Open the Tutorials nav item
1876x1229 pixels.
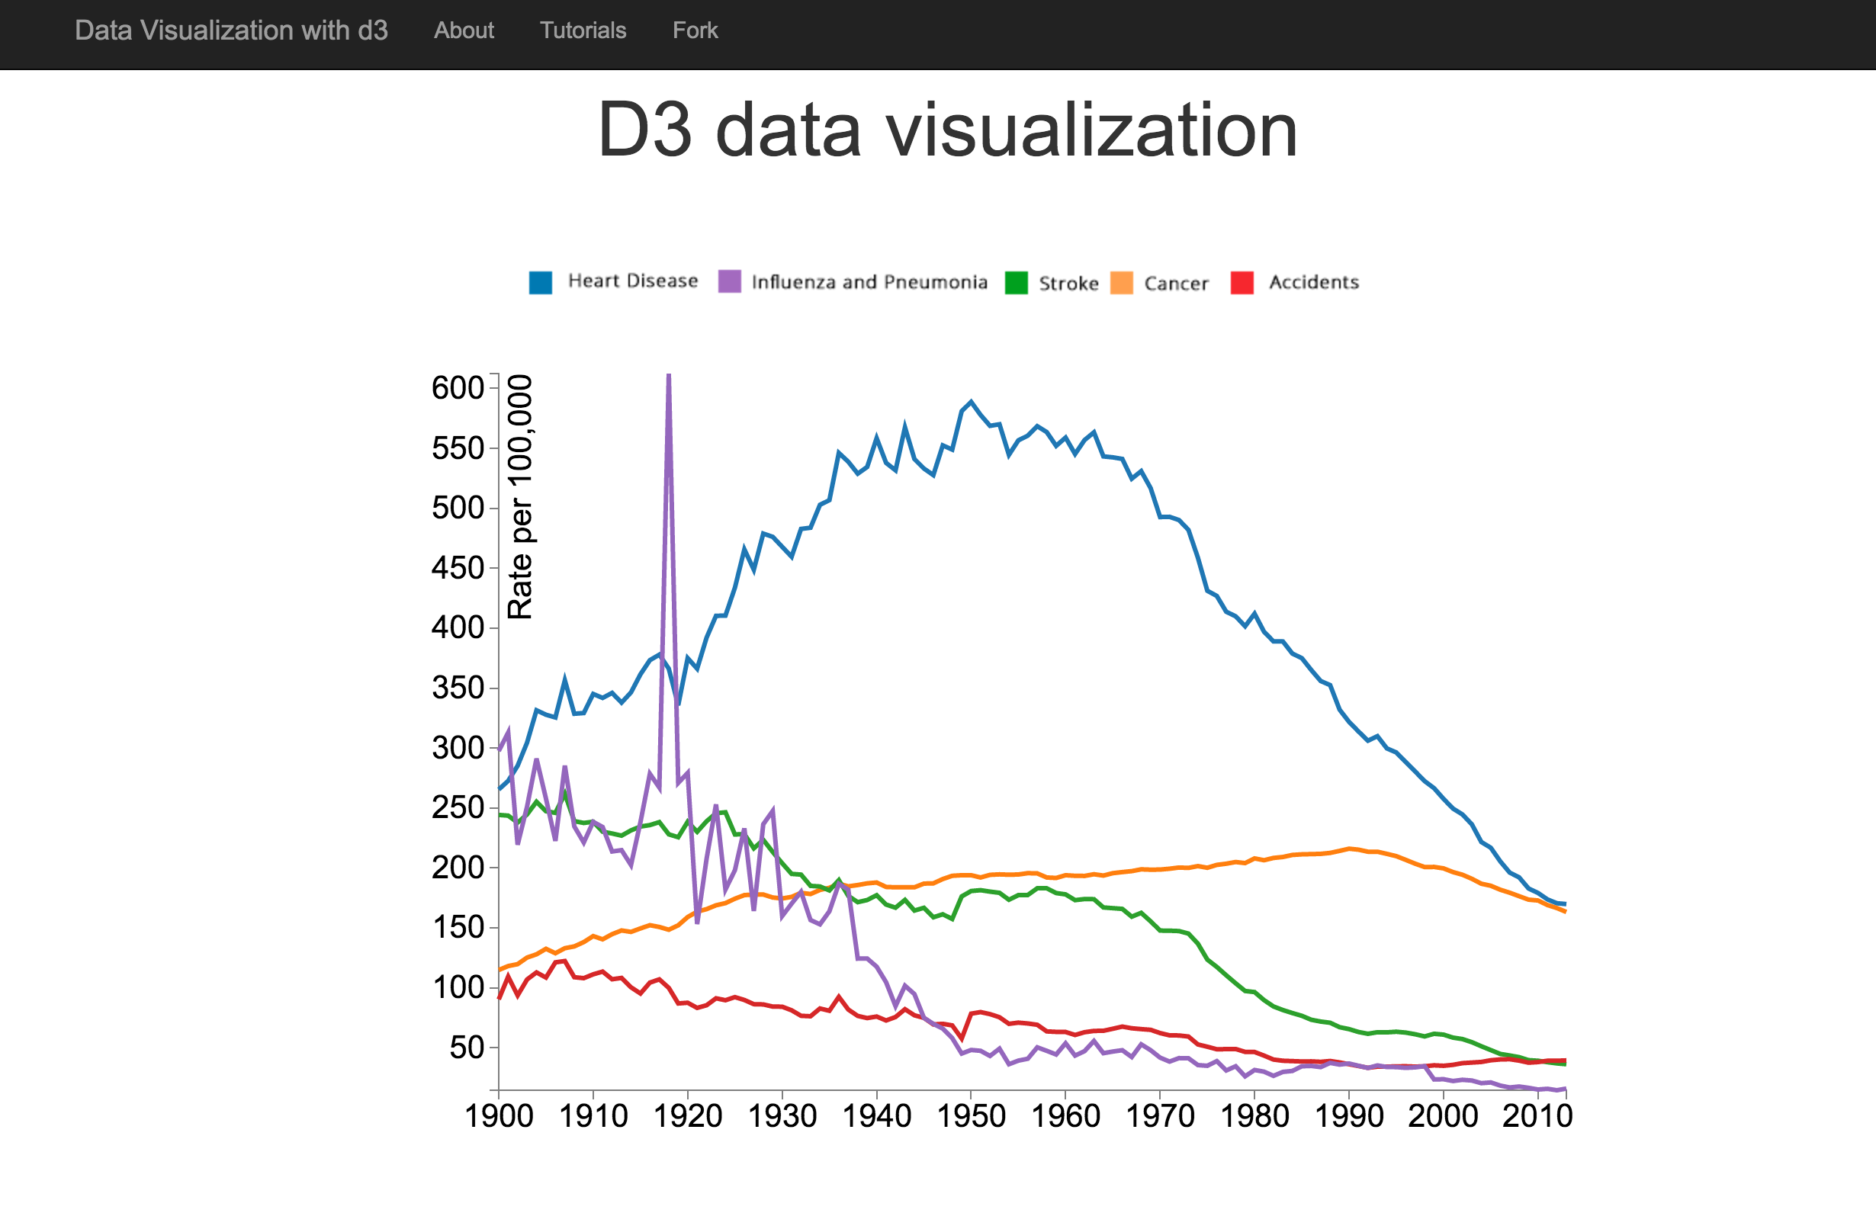coord(583,30)
